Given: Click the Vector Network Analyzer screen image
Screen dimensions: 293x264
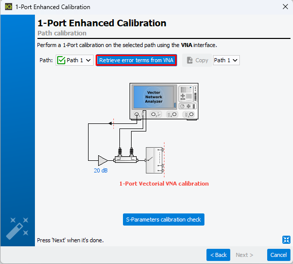Looking at the screenshot, I should point(154,97).
